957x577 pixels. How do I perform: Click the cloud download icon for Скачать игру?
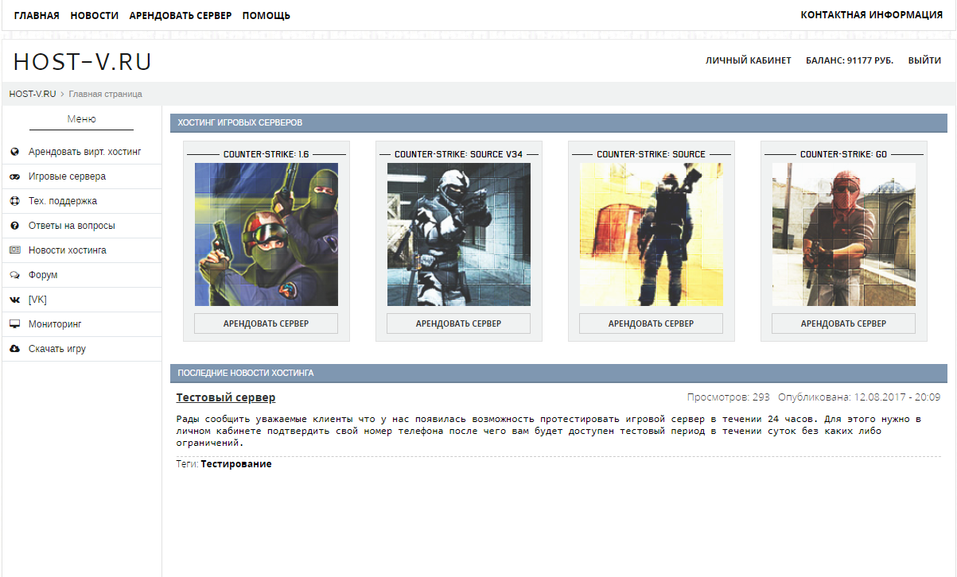tap(14, 349)
